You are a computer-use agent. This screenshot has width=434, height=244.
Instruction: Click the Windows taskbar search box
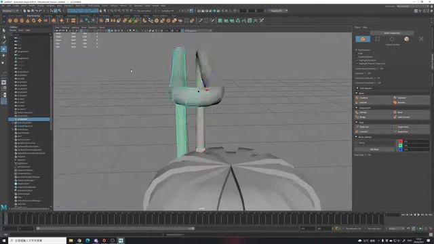(37, 241)
